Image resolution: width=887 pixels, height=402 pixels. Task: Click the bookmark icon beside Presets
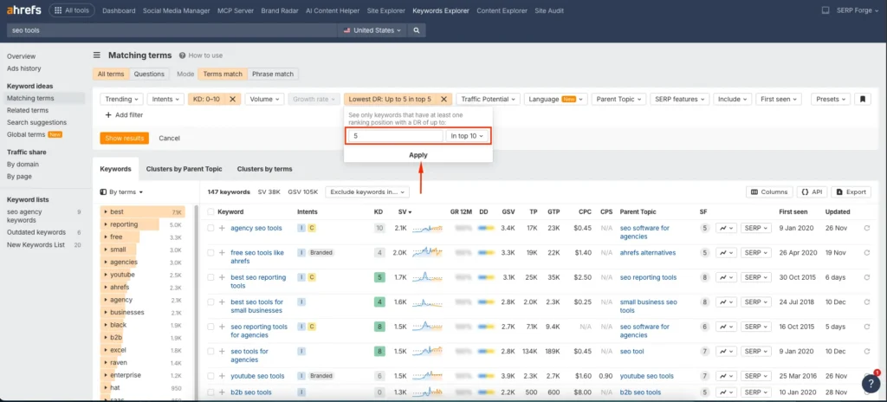coord(863,100)
